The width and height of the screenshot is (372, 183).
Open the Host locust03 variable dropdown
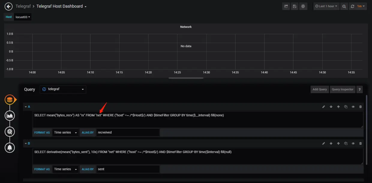tap(23, 17)
